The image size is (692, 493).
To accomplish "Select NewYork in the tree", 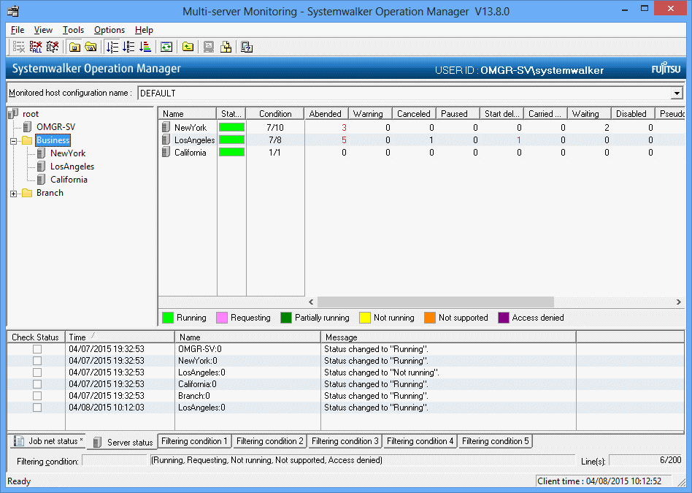I will (68, 153).
